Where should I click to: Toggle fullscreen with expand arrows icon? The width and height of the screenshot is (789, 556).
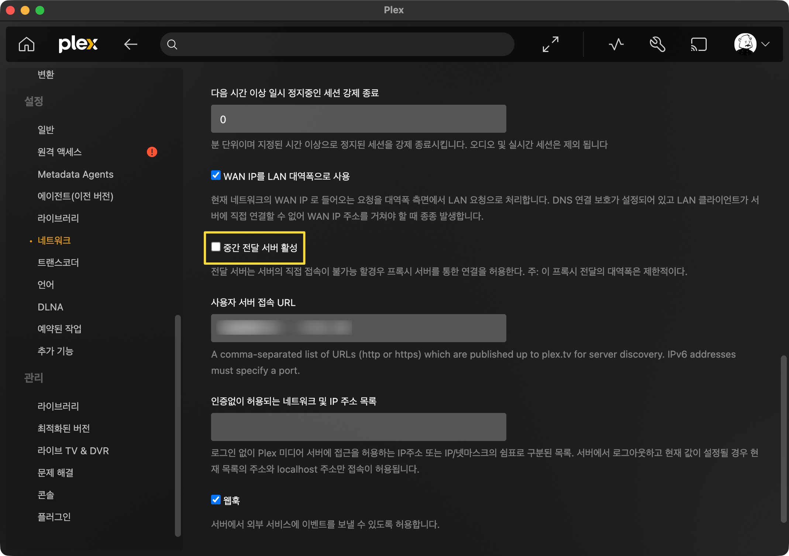click(550, 44)
